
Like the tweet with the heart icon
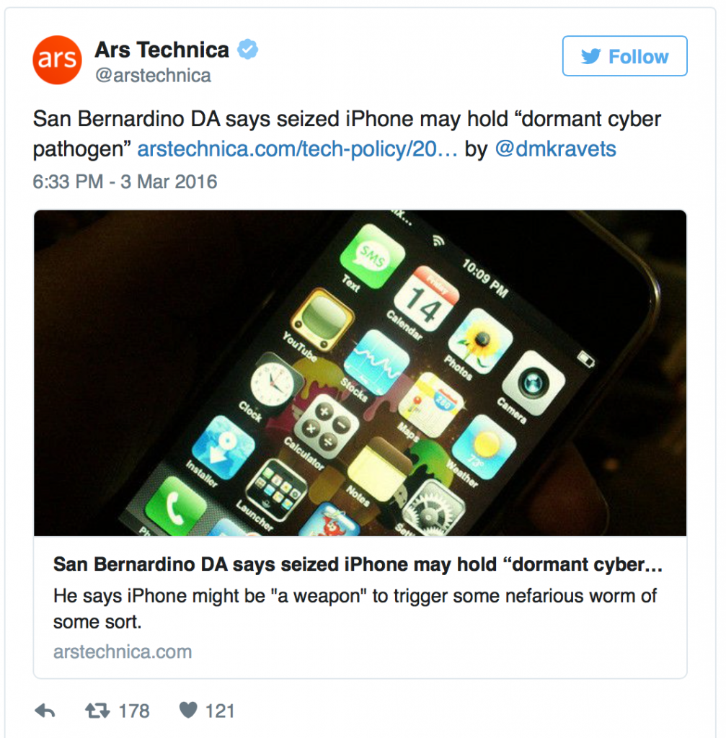pyautogui.click(x=188, y=710)
